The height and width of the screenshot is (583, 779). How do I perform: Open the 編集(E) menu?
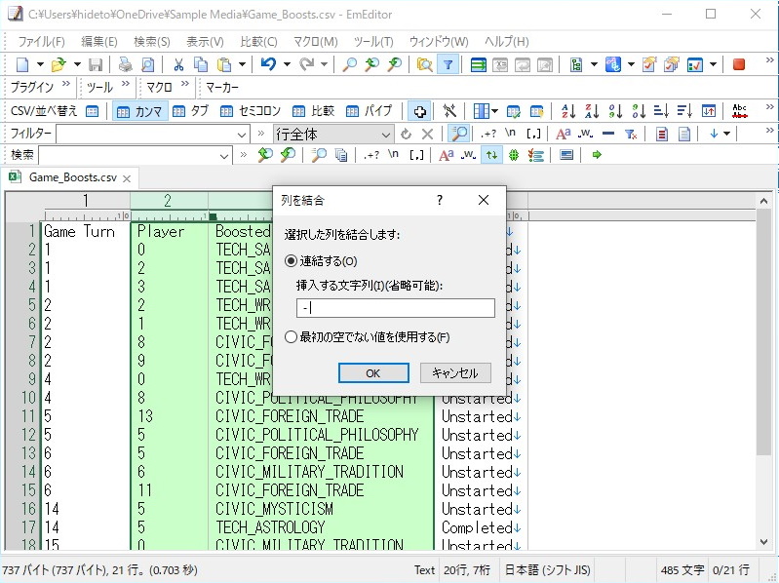(x=99, y=42)
